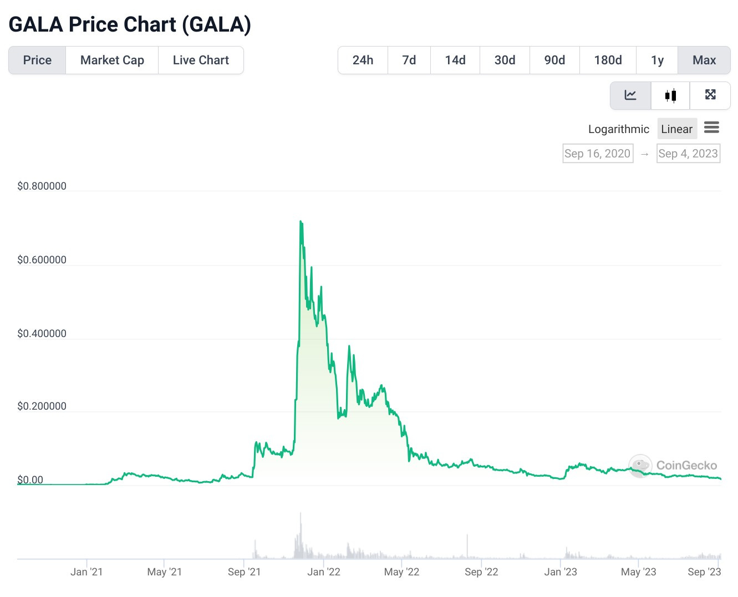Select the 24h timeframe button
This screenshot has width=738, height=597.
(x=363, y=60)
